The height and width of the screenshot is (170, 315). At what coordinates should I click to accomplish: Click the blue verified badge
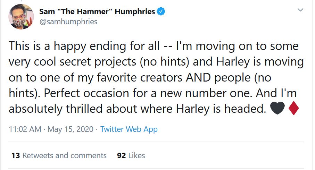coord(161,11)
